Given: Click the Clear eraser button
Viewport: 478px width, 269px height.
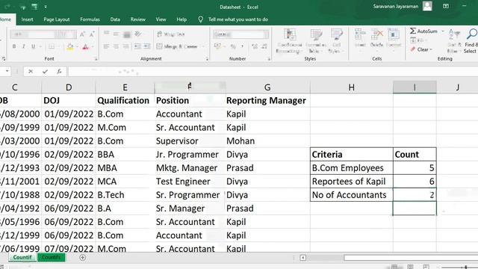Looking at the screenshot, I should pos(420,49).
